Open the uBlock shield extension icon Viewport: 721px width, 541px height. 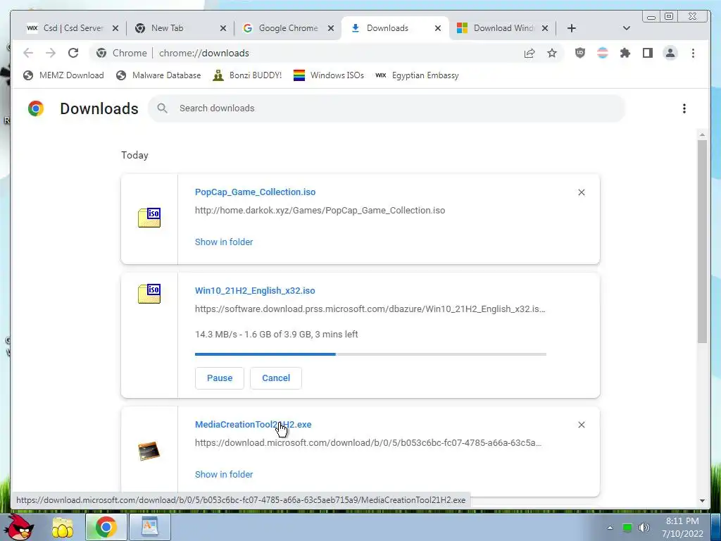pos(580,53)
